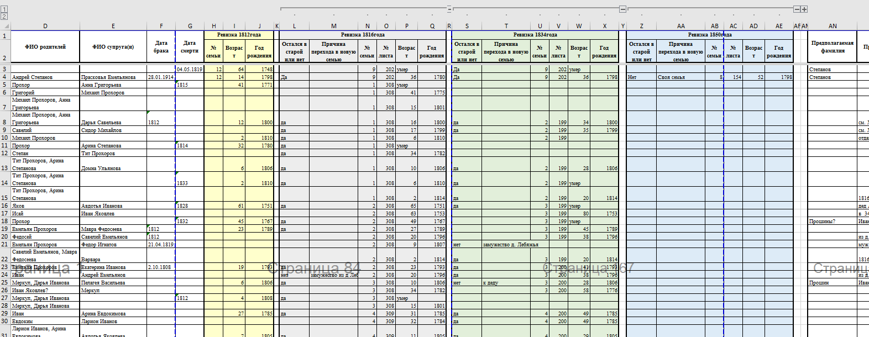
Task: Click the 'Прошины?' cell
Action: (832, 221)
